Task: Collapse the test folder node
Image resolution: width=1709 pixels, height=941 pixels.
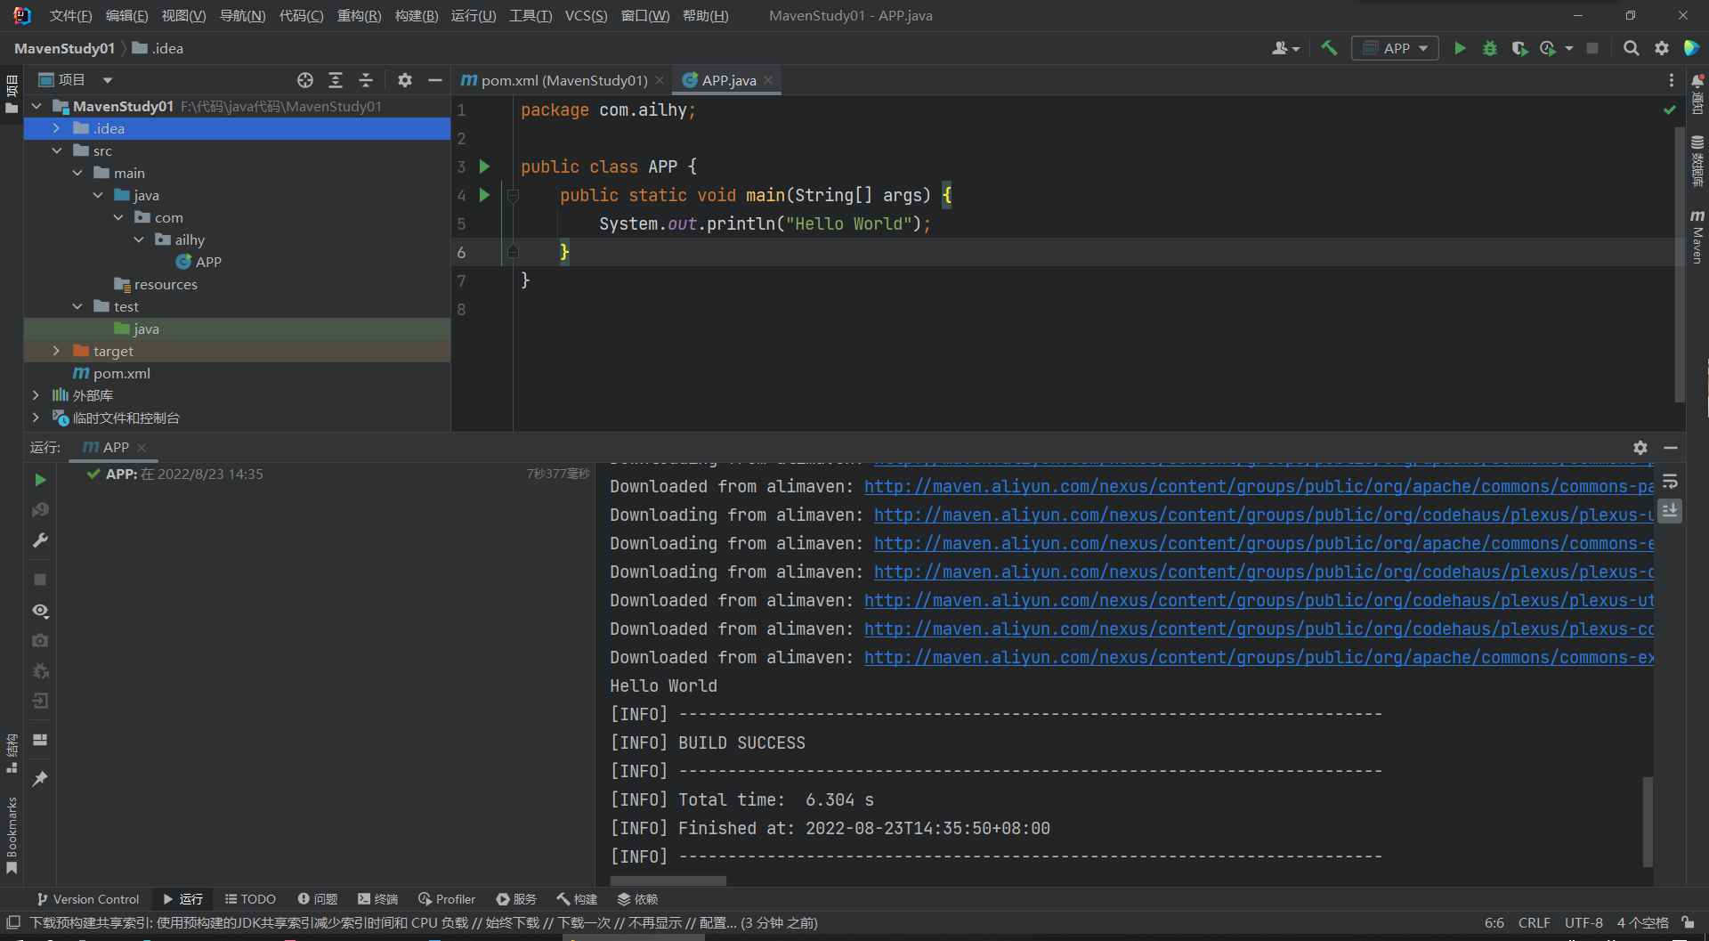Action: (x=77, y=306)
